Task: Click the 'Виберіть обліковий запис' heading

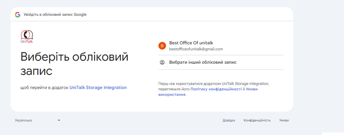Action: point(74,64)
